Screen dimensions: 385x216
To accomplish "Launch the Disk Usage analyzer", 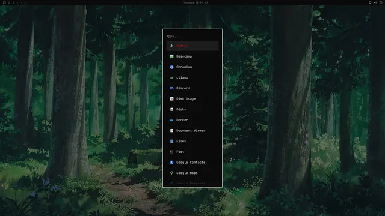I will tap(192, 98).
